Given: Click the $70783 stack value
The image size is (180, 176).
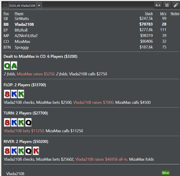Looking at the screenshot, I should point(146,24).
